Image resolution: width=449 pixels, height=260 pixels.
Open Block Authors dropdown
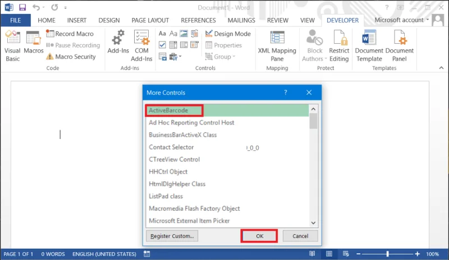point(314,46)
